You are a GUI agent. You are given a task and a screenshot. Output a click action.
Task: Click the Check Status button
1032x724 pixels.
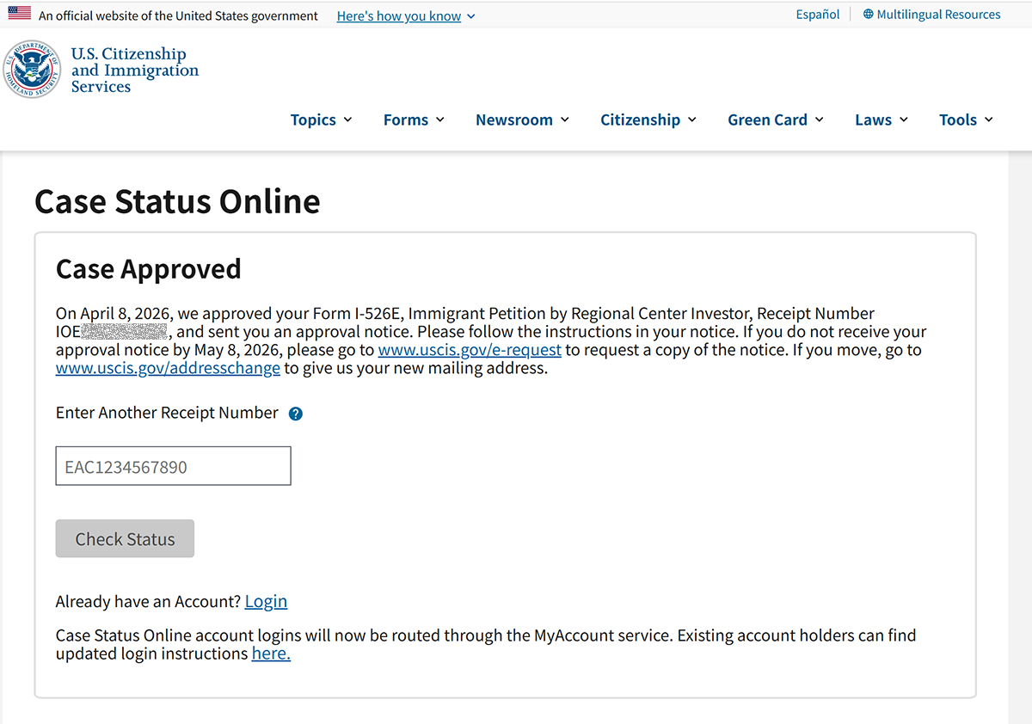tap(125, 538)
